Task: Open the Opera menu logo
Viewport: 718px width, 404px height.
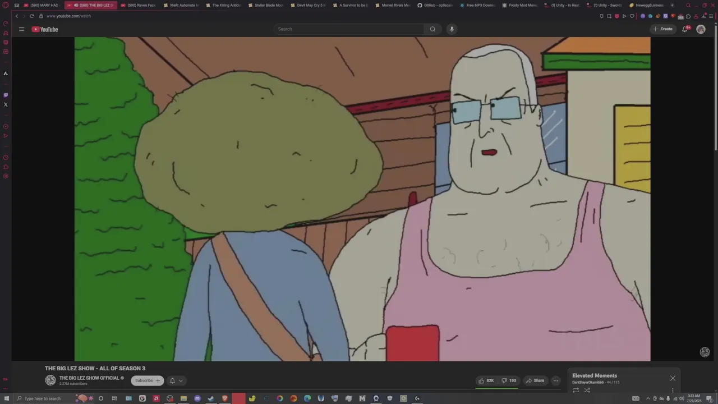Action: point(6,5)
